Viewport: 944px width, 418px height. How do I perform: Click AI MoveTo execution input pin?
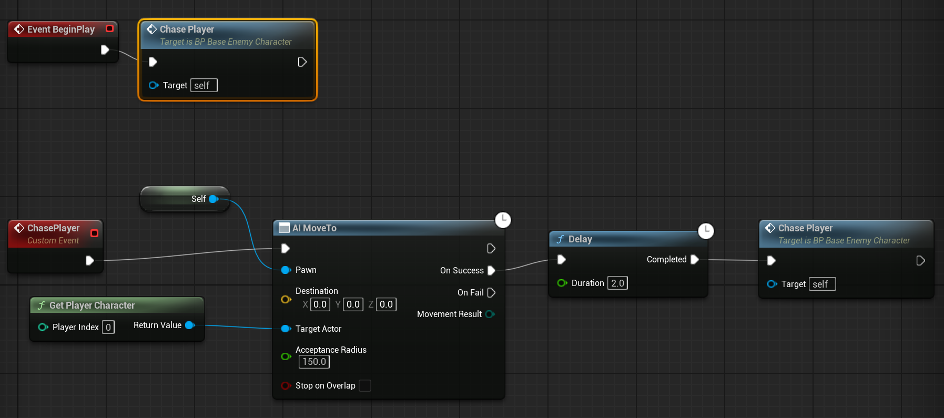286,248
